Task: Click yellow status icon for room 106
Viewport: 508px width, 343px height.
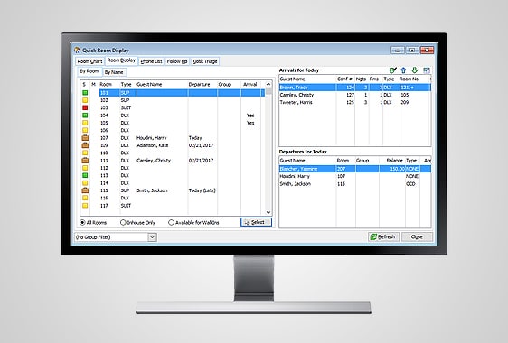Action: point(85,130)
